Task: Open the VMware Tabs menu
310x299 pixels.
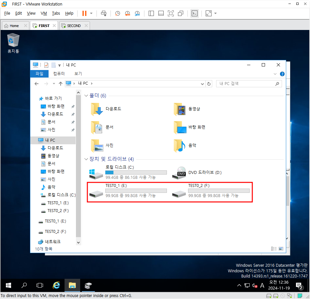Action: (x=56, y=13)
